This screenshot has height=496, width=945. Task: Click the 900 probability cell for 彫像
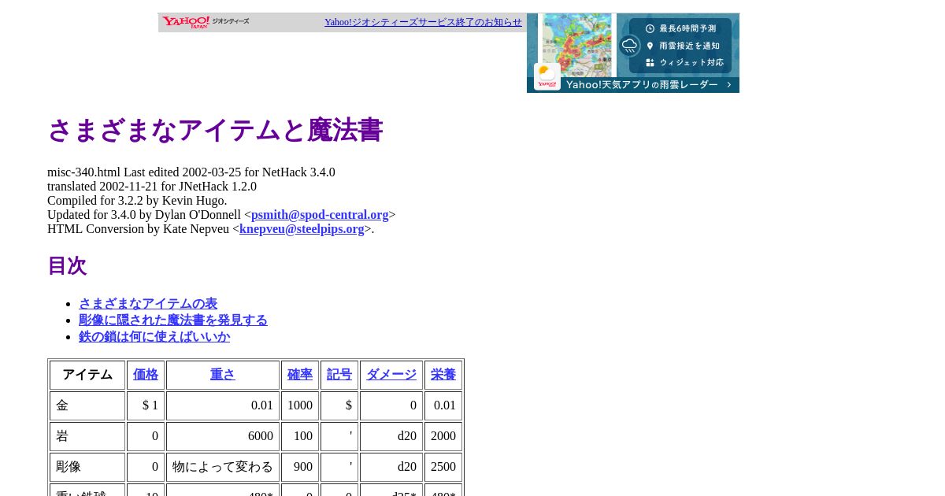click(x=300, y=467)
